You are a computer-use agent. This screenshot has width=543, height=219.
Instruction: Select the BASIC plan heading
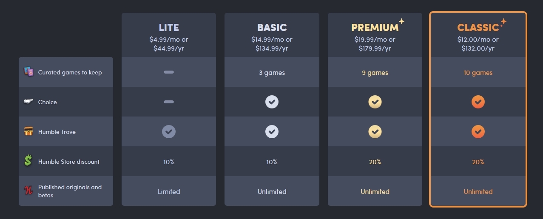click(272, 28)
